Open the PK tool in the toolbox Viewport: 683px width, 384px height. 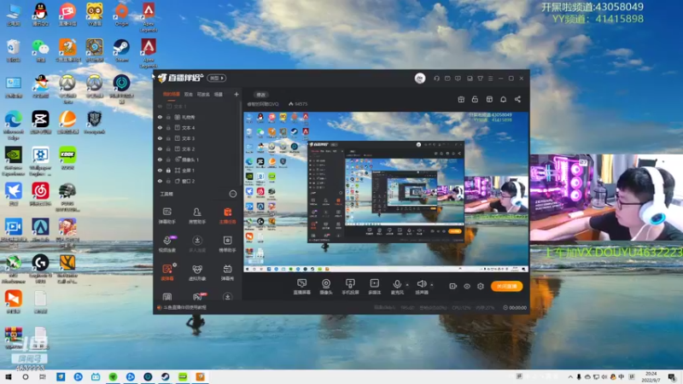click(197, 297)
